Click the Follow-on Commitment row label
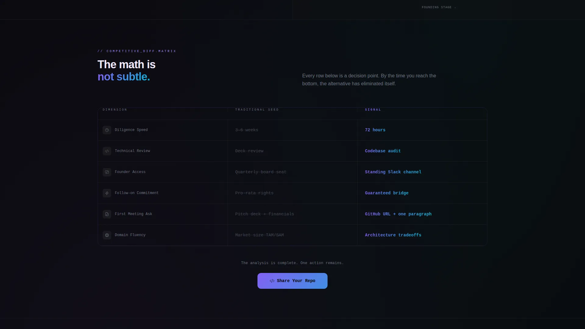This screenshot has width=585, height=329. point(137,193)
